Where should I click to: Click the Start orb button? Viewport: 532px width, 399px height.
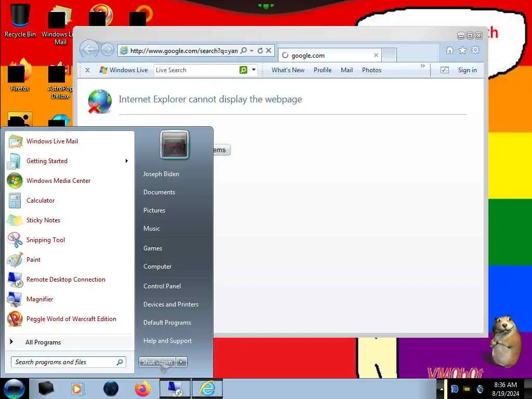(x=14, y=389)
